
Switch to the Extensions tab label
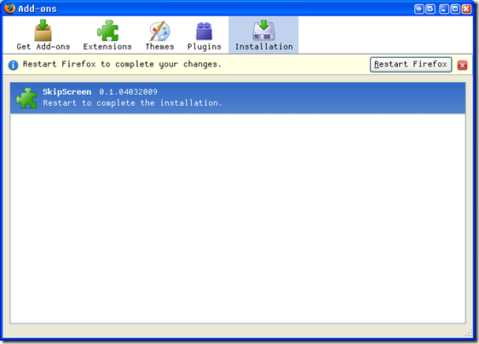click(107, 46)
